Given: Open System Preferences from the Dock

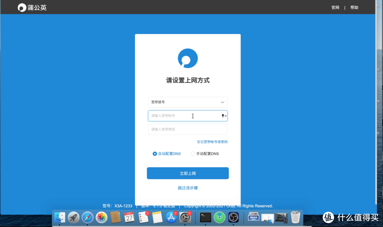Looking at the screenshot, I should pyautogui.click(x=185, y=217).
